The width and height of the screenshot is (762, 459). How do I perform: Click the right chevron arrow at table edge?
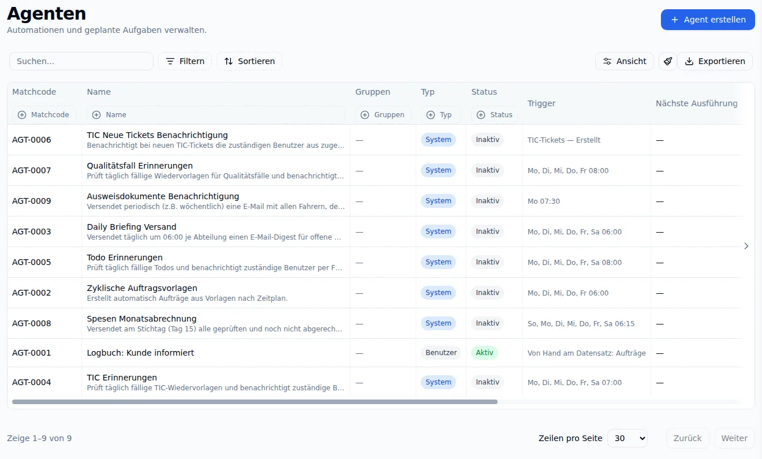coord(746,246)
